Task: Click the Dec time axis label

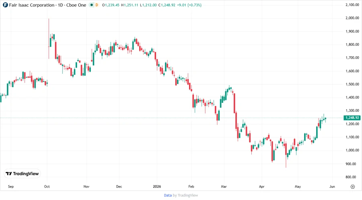Action: click(x=119, y=186)
